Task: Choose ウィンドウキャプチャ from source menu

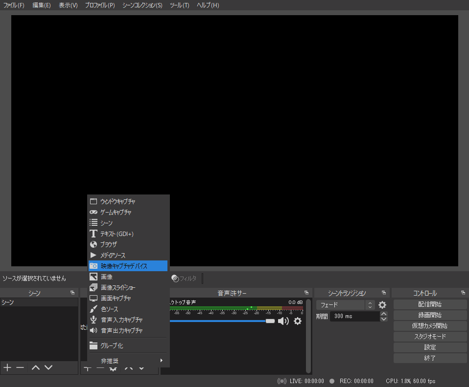Action: tap(128, 201)
